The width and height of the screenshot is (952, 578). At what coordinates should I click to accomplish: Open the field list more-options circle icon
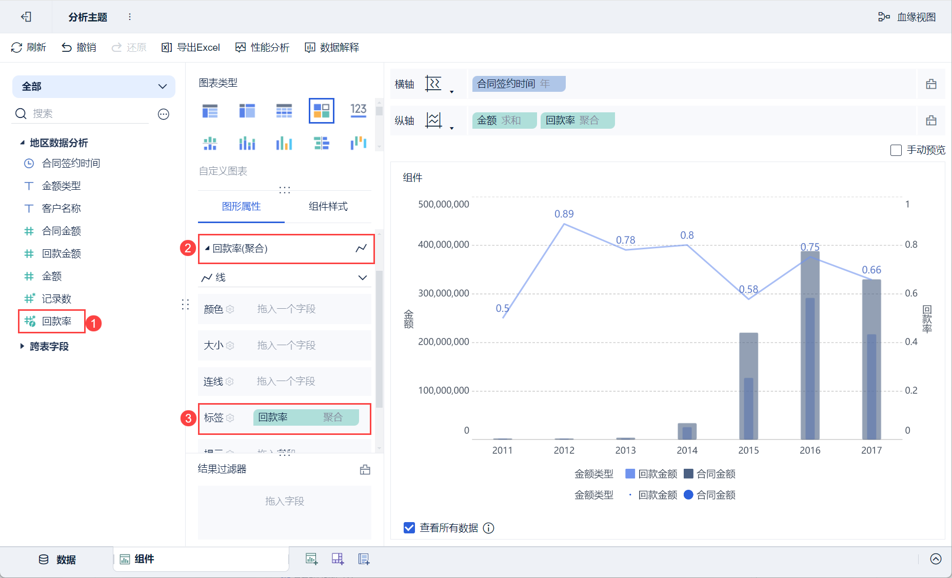coord(164,114)
